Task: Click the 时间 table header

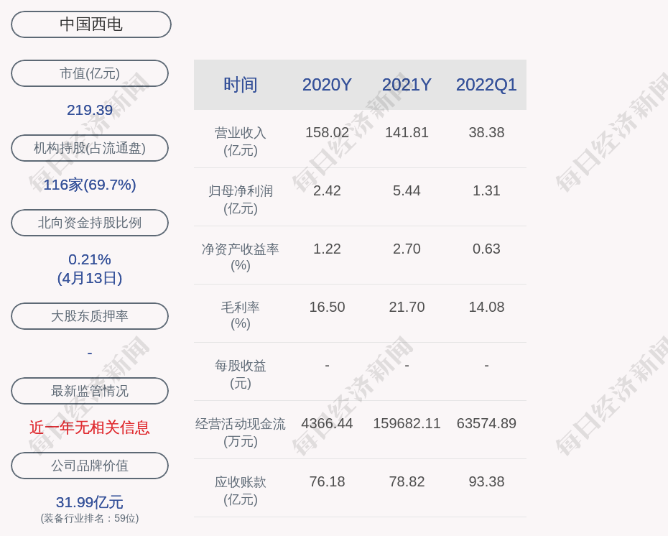Action: [241, 85]
